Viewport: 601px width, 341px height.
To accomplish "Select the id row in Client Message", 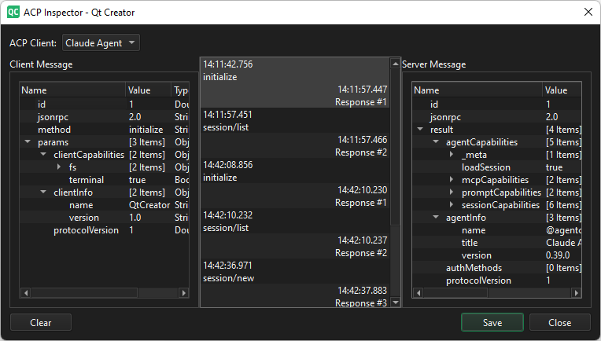I will coord(105,104).
